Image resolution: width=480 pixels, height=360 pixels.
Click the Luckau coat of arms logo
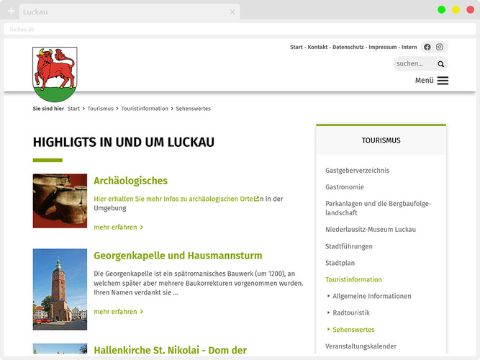[55, 74]
